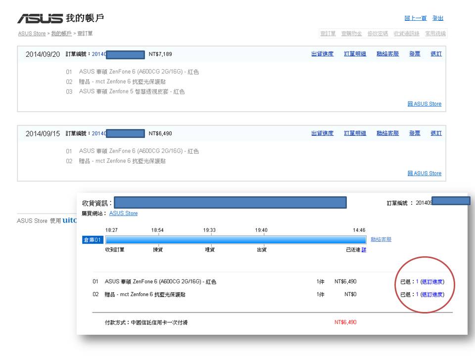Open 退訂進度 for the 抗藍光保護貼 gift
The image size is (475, 356).
432,295
